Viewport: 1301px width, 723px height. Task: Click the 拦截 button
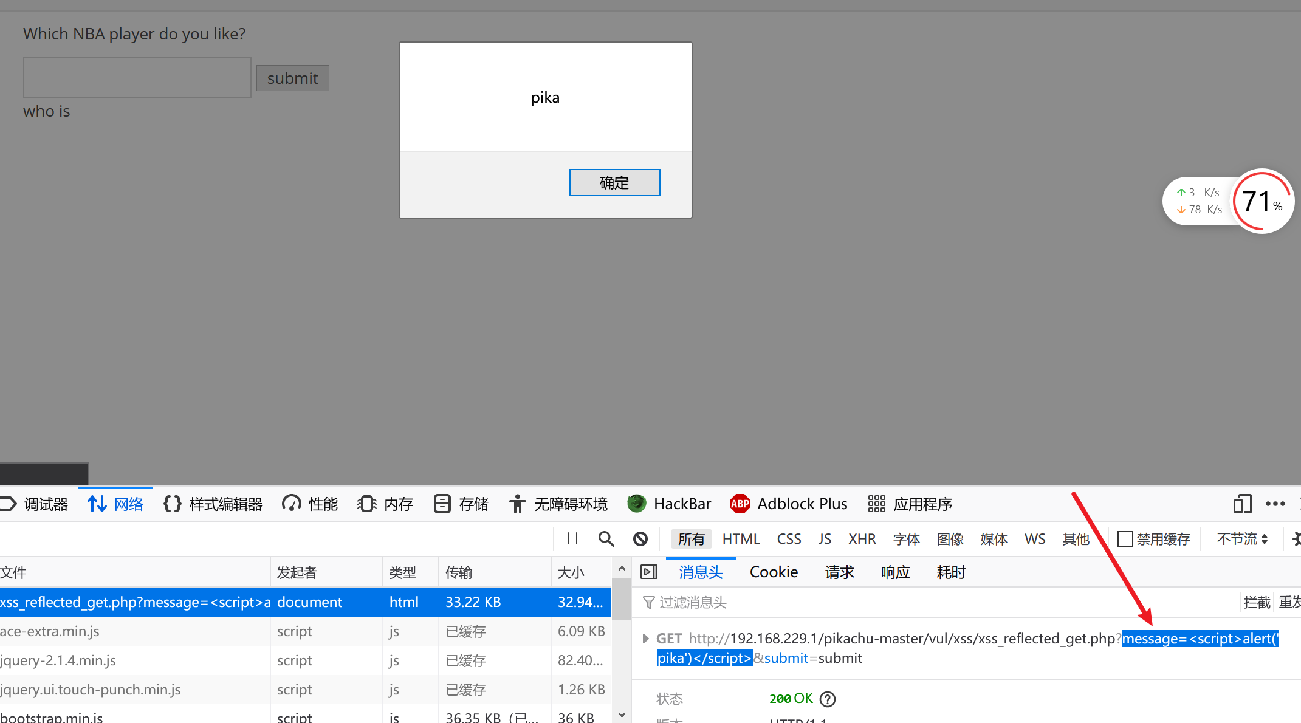1256,602
